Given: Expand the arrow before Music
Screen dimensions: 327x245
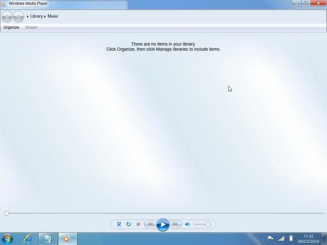Looking at the screenshot, I should click(x=45, y=17).
